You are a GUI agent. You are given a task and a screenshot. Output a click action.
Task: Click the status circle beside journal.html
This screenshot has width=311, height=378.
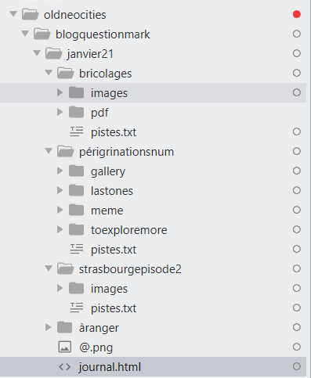297,366
